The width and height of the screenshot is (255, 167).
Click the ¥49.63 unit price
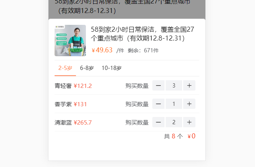102,50
